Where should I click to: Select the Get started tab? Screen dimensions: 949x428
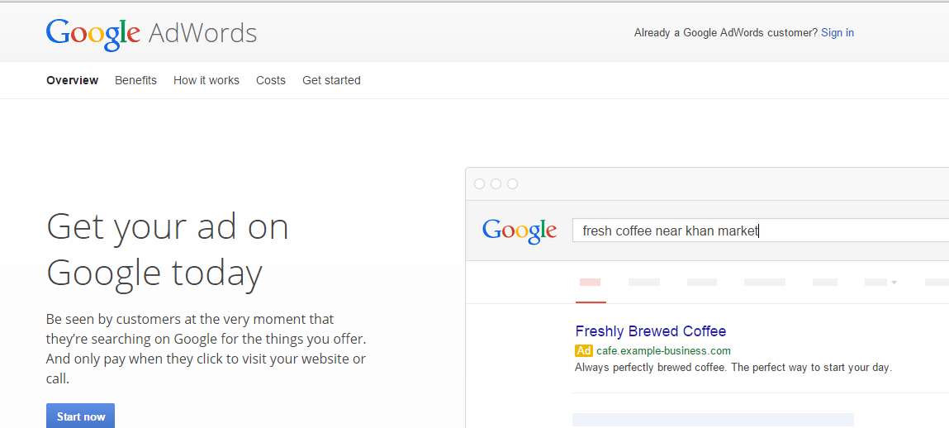(x=331, y=80)
